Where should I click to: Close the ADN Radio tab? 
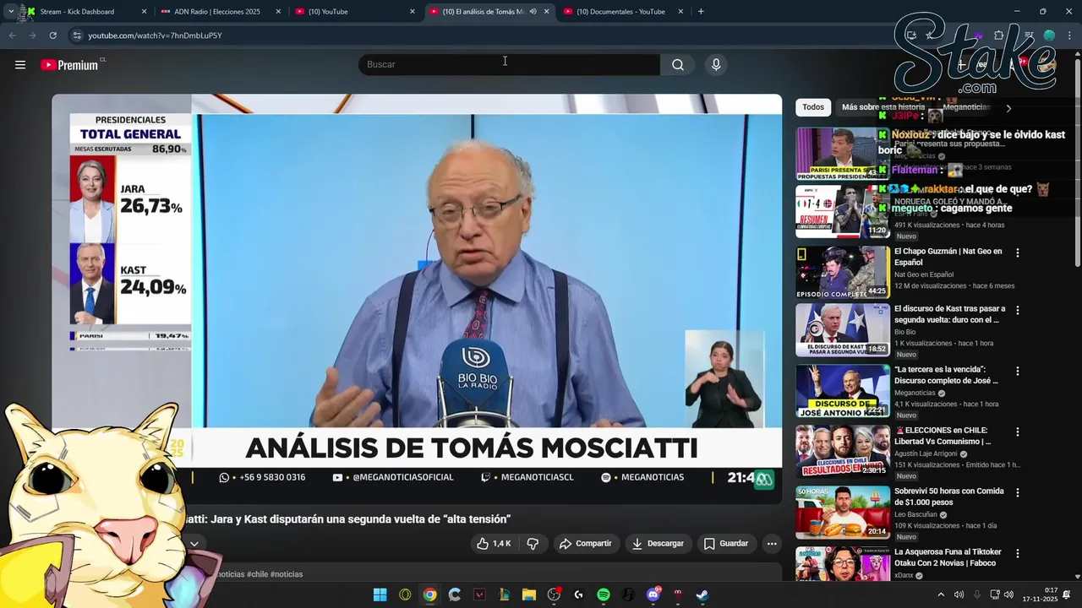click(278, 12)
